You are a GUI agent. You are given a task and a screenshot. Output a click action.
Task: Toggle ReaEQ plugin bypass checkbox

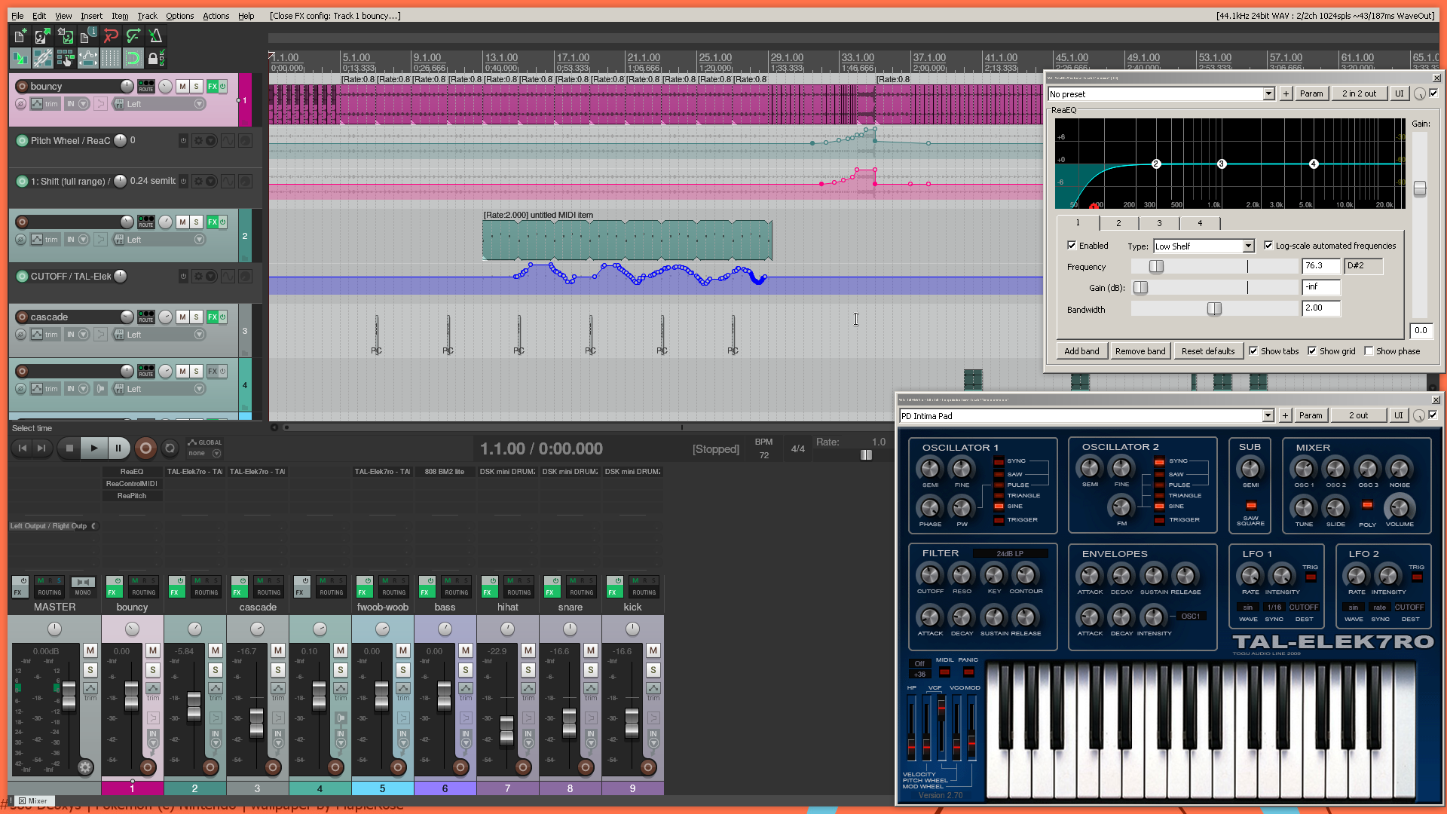coord(1433,93)
